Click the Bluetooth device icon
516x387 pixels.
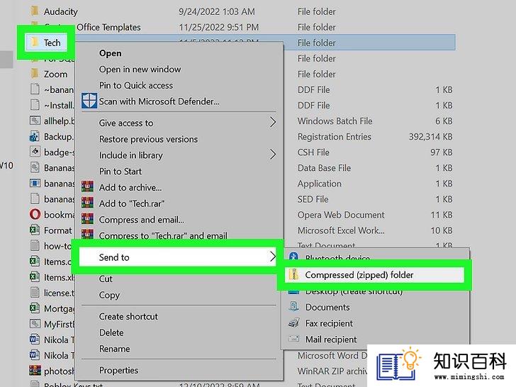293,256
